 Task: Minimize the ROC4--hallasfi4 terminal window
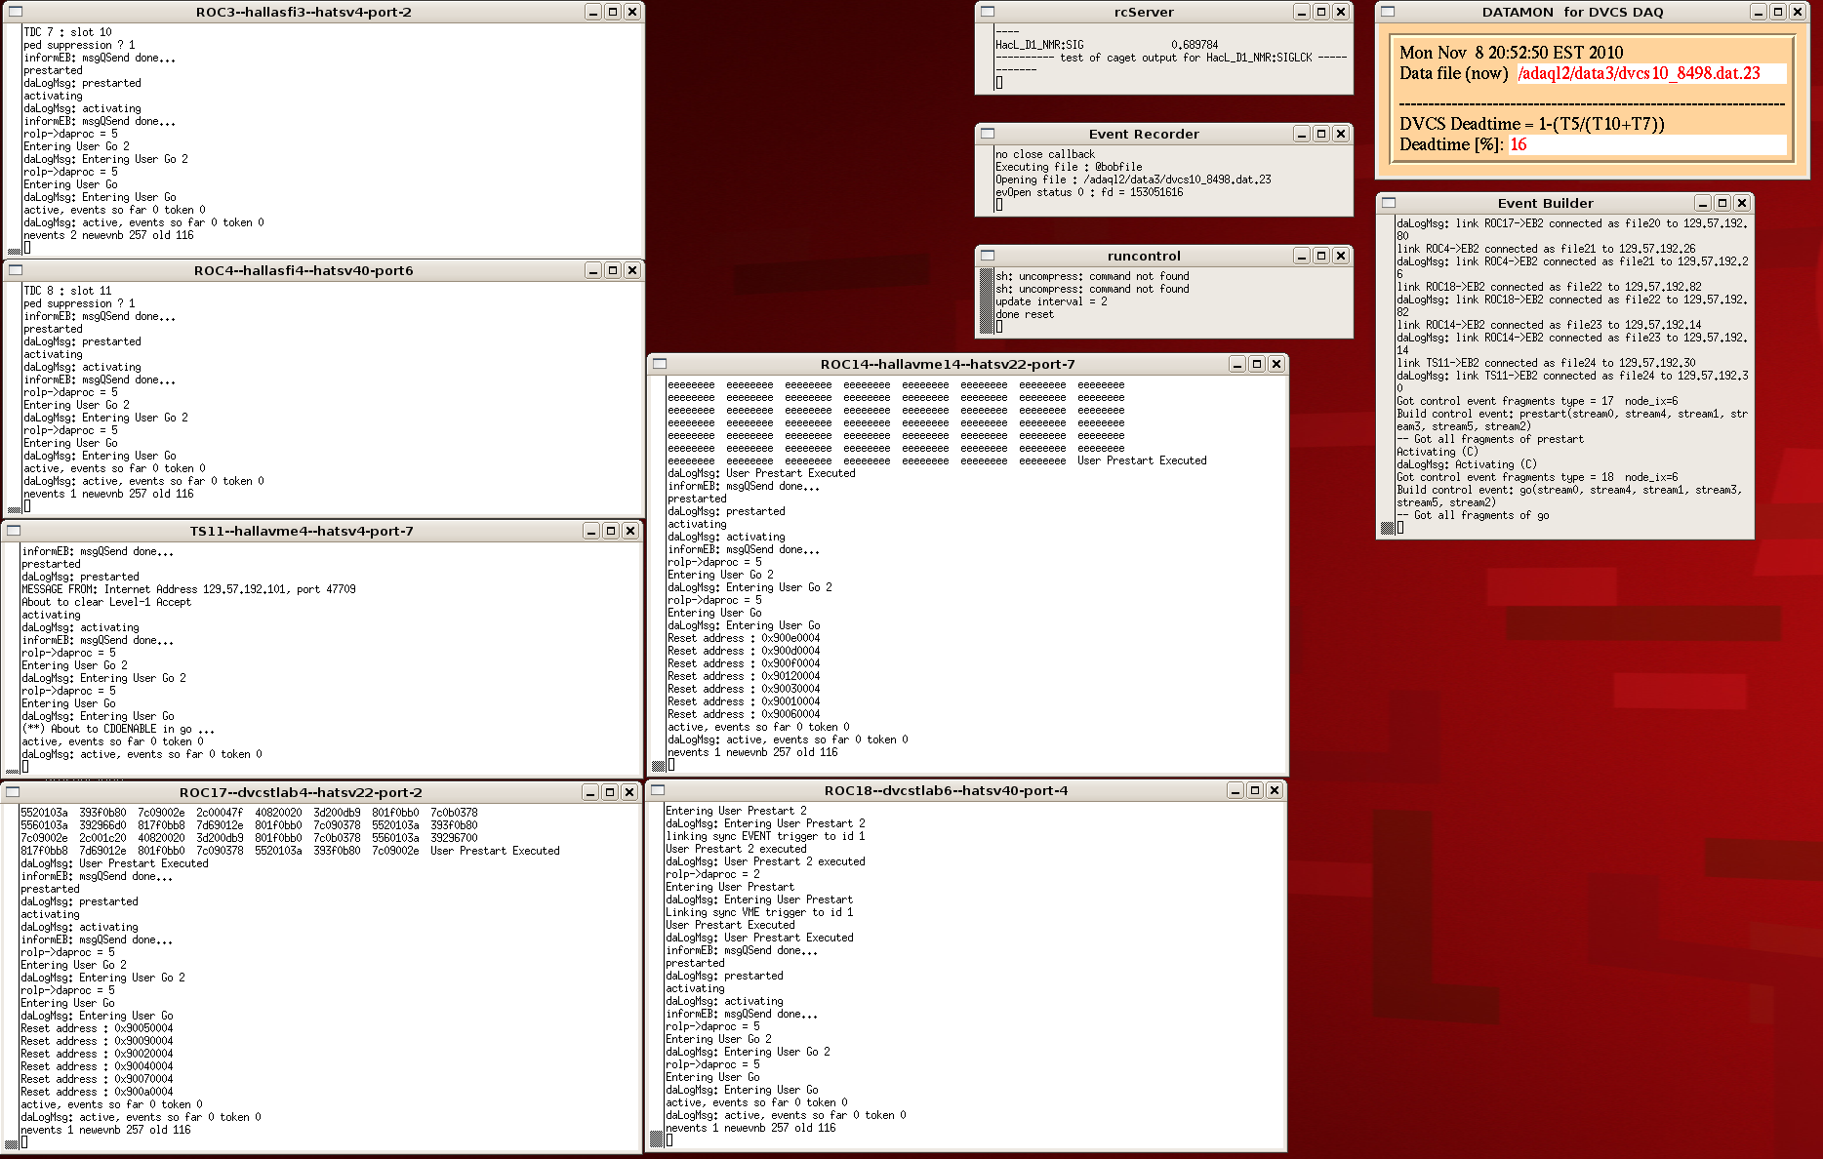pos(593,270)
